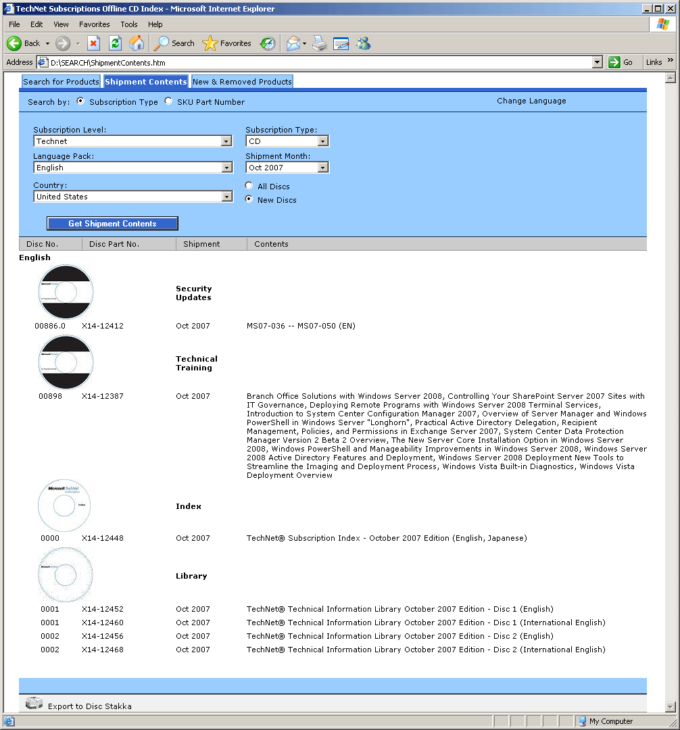
Task: Click the Home icon in toolbar
Action: (137, 43)
